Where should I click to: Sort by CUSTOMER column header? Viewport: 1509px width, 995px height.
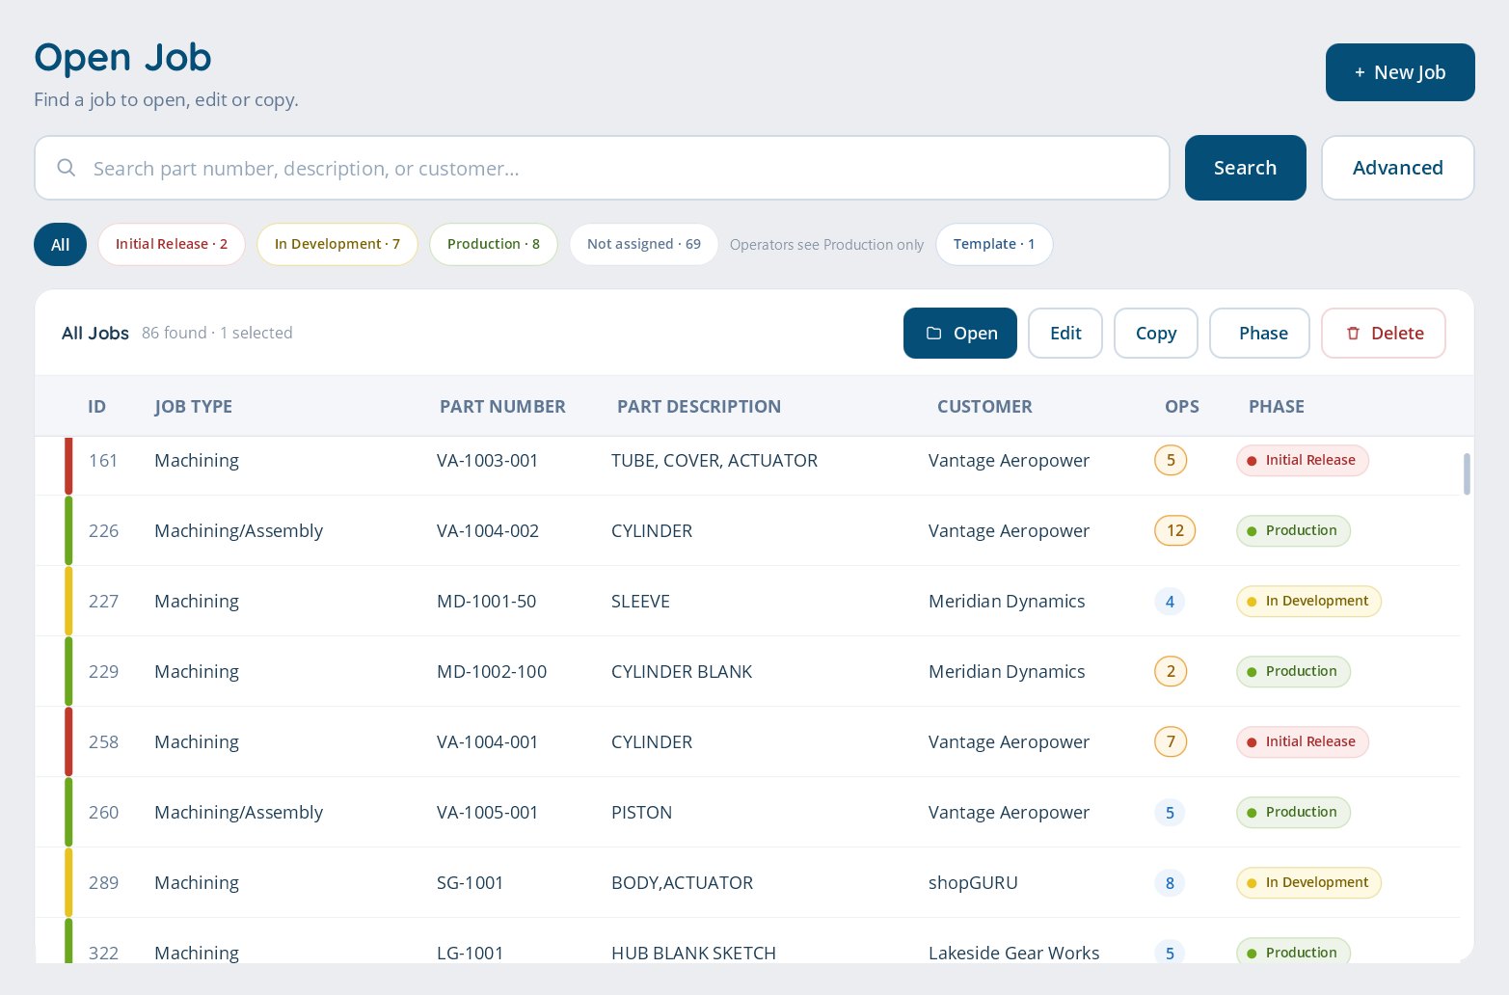984,407
